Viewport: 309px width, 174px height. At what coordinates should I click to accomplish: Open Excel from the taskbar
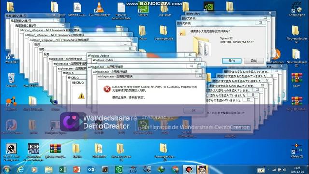(63, 170)
